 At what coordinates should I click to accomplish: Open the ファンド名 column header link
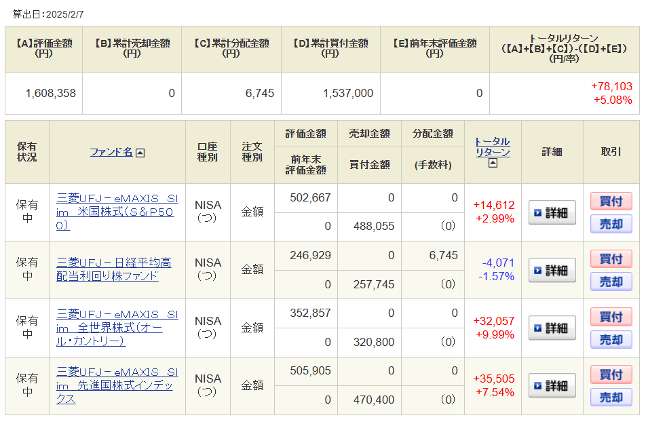click(x=111, y=152)
